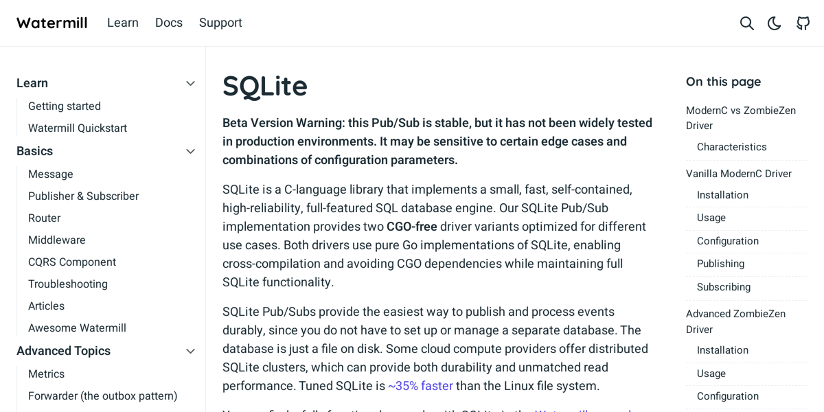Open the Getting started page

pos(64,106)
